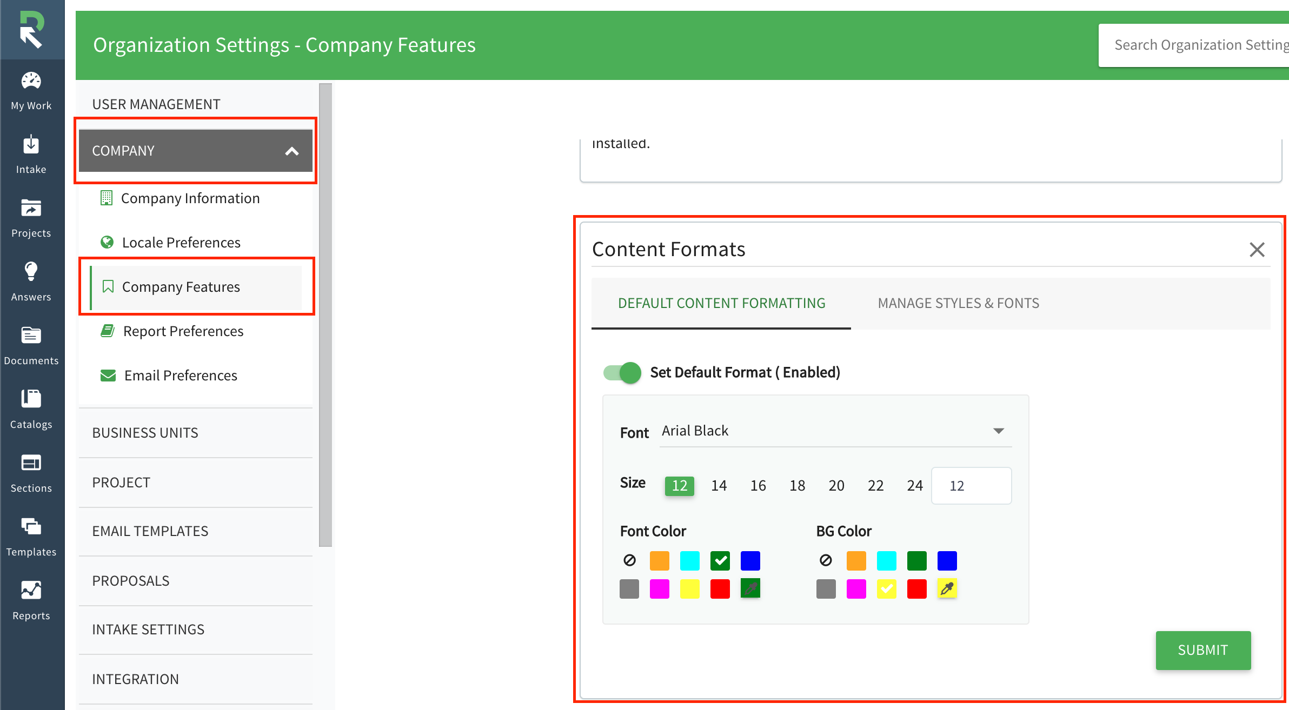Image resolution: width=1289 pixels, height=710 pixels.
Task: Collapse the COMPANY section
Action: pyautogui.click(x=196, y=151)
